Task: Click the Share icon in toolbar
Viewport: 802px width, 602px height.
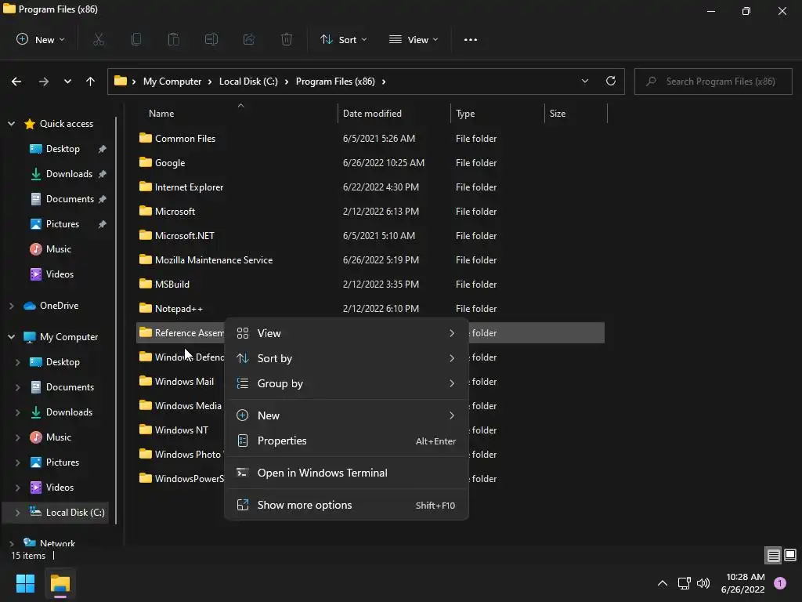Action: pyautogui.click(x=249, y=39)
